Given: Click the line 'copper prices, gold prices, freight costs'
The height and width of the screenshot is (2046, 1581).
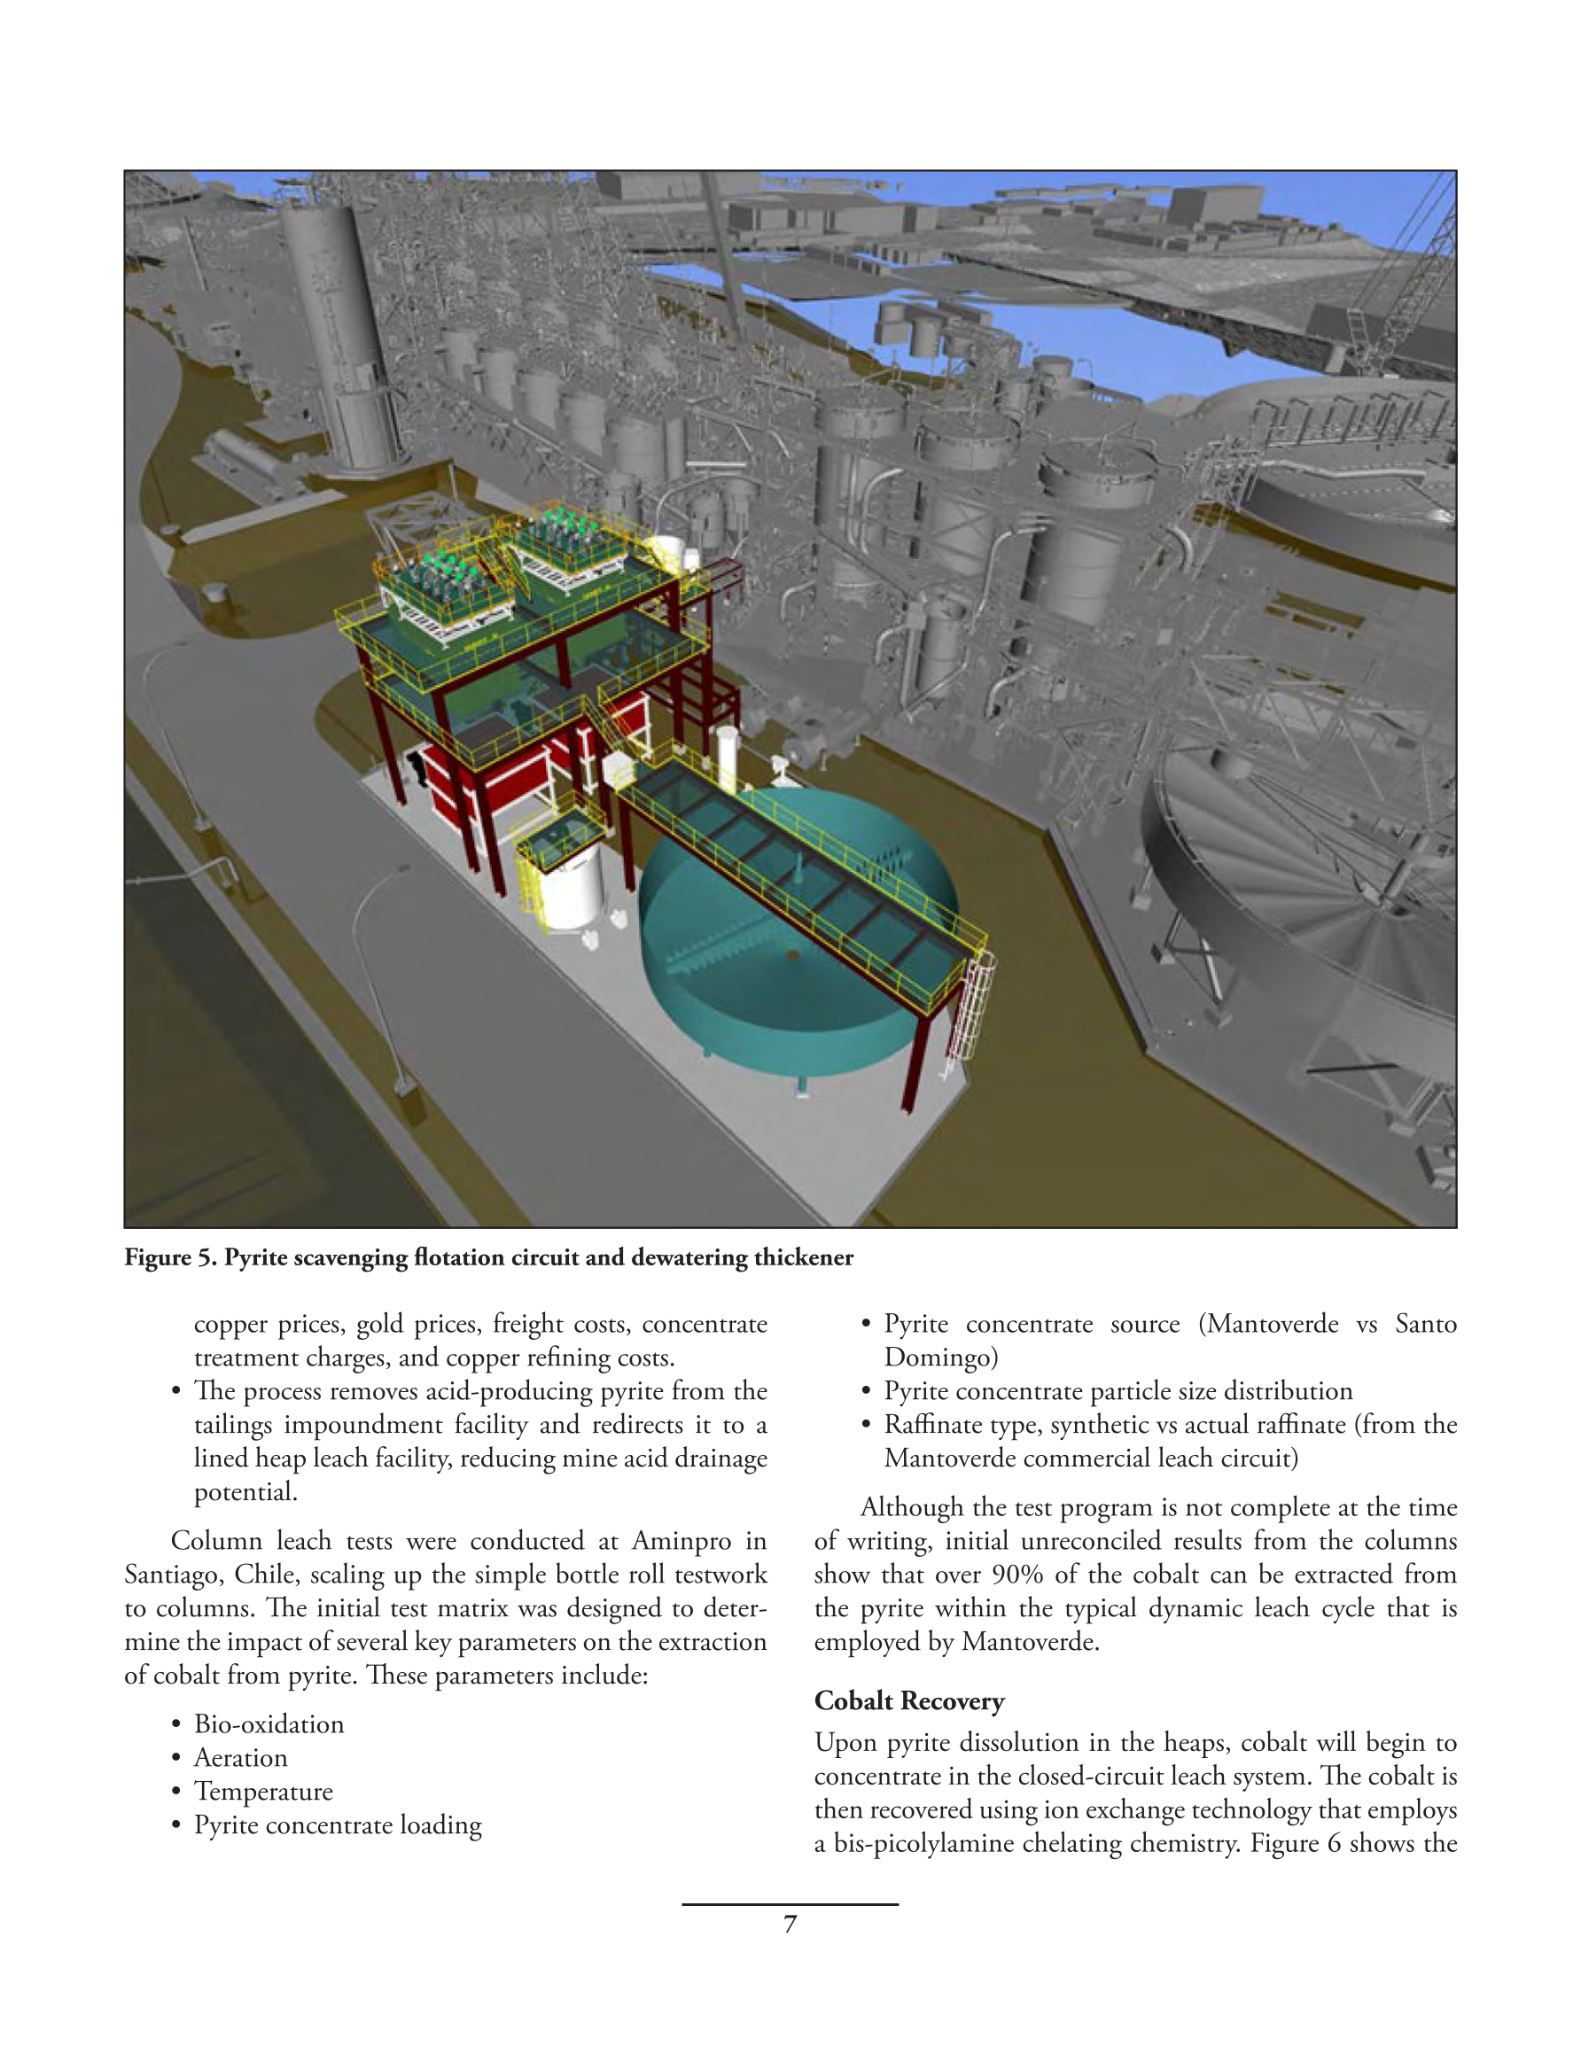Looking at the screenshot, I should click(480, 1324).
